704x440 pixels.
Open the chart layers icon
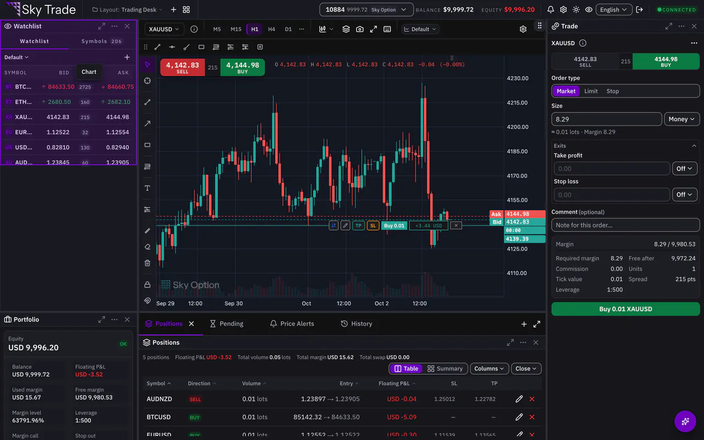346,29
